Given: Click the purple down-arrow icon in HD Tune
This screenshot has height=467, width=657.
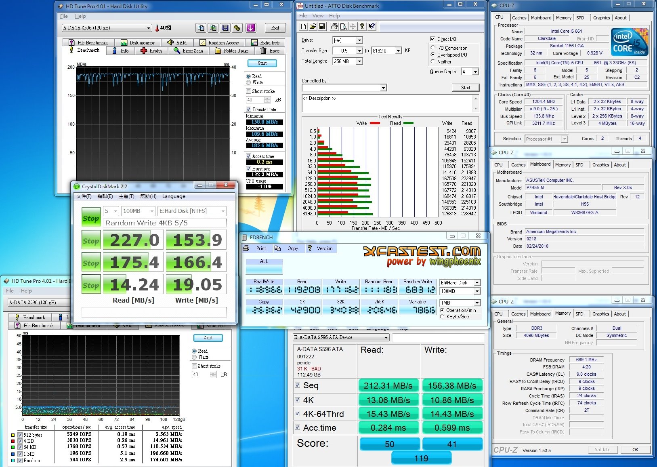Looking at the screenshot, I should [251, 28].
